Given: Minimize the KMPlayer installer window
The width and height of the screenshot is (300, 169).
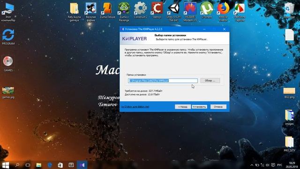Looking at the screenshot, I should tap(204, 29).
